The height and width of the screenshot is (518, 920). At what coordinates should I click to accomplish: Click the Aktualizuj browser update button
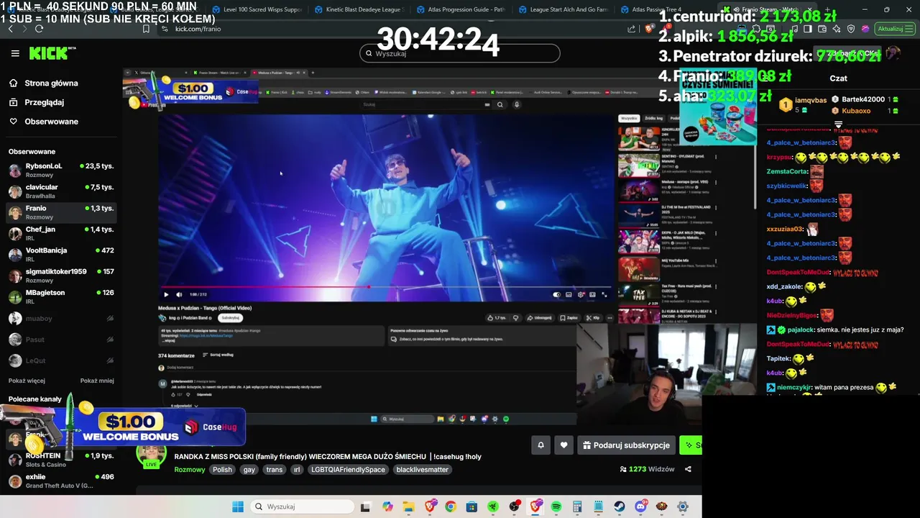[894, 29]
